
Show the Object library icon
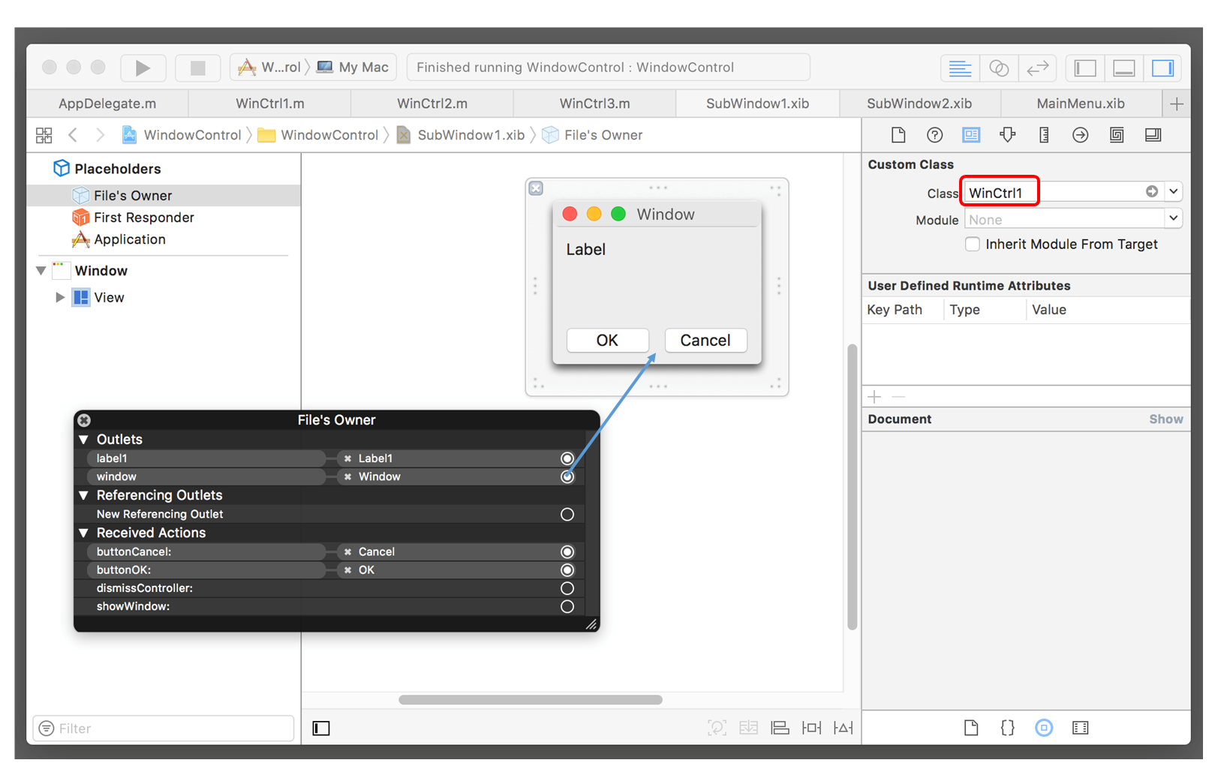pos(1043,728)
